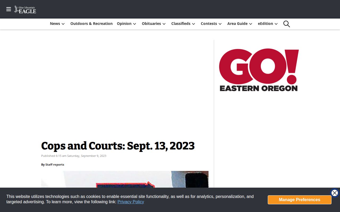Screen dimensions: 340x212
Task: Open the GO! Eastern Oregon banner
Action: [x=259, y=70]
